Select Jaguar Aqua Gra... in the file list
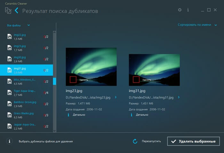The width and height of the screenshot is (224, 153). [27, 126]
